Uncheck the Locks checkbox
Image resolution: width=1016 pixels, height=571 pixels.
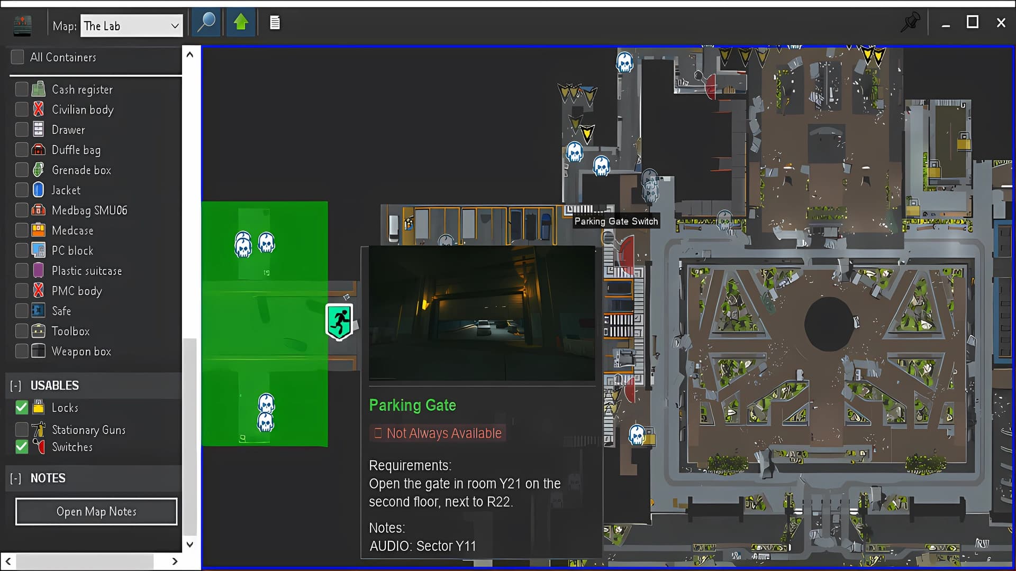22,407
